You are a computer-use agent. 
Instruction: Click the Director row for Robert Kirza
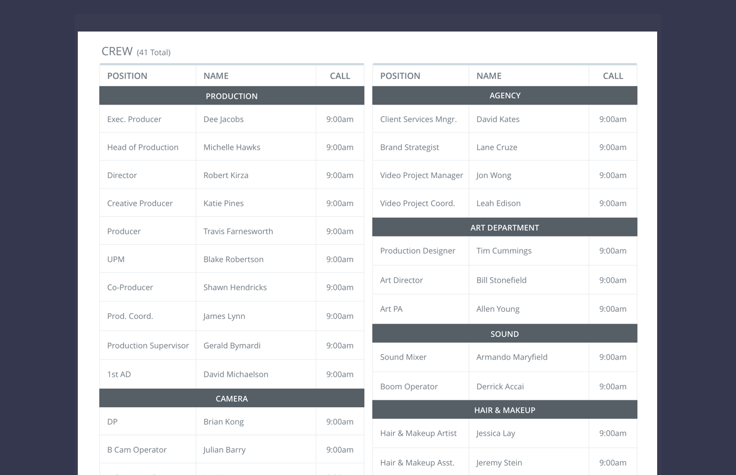click(x=226, y=175)
